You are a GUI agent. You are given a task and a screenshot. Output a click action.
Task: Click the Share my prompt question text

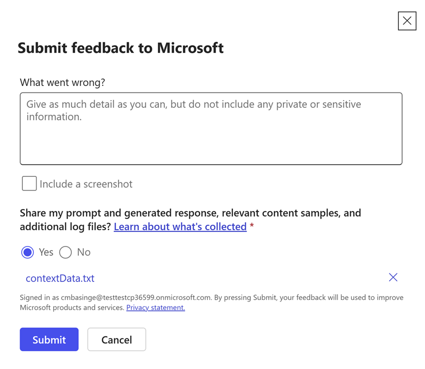[x=190, y=213]
